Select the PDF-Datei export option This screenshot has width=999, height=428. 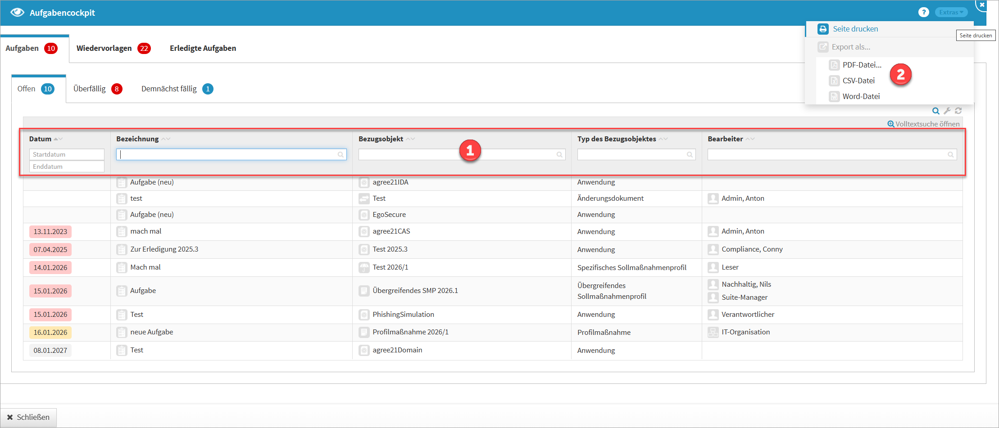click(x=862, y=65)
